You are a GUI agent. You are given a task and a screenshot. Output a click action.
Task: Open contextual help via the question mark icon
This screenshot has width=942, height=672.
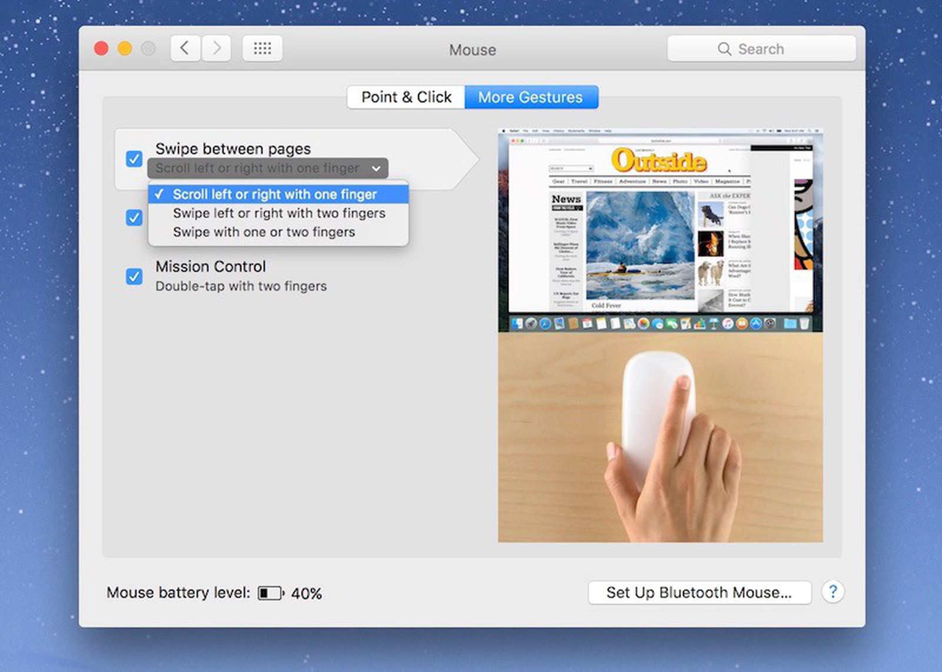click(833, 593)
